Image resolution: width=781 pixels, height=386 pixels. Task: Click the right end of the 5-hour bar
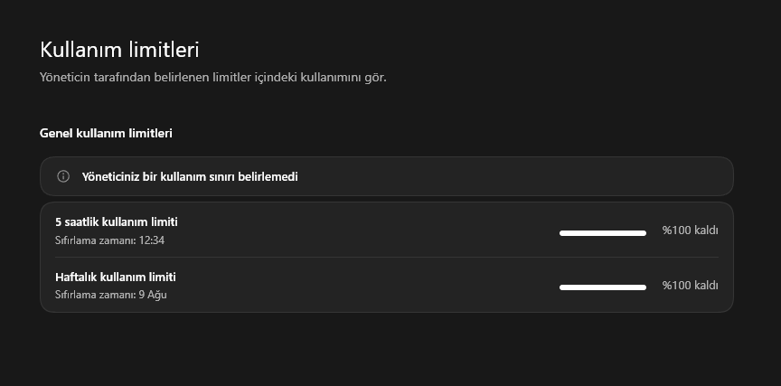point(644,233)
